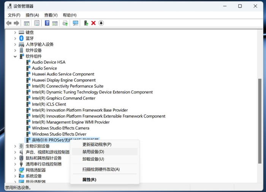Expand the 键盘 category

click(15, 32)
